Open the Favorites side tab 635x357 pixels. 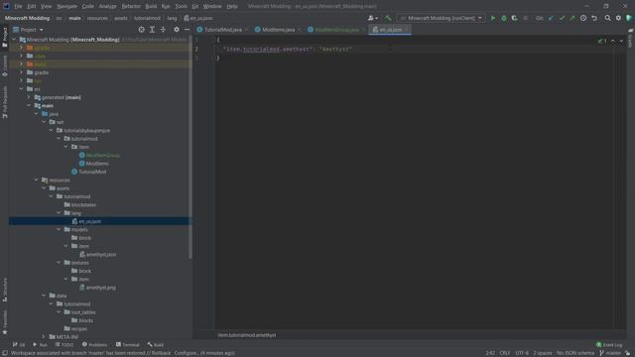[4, 322]
